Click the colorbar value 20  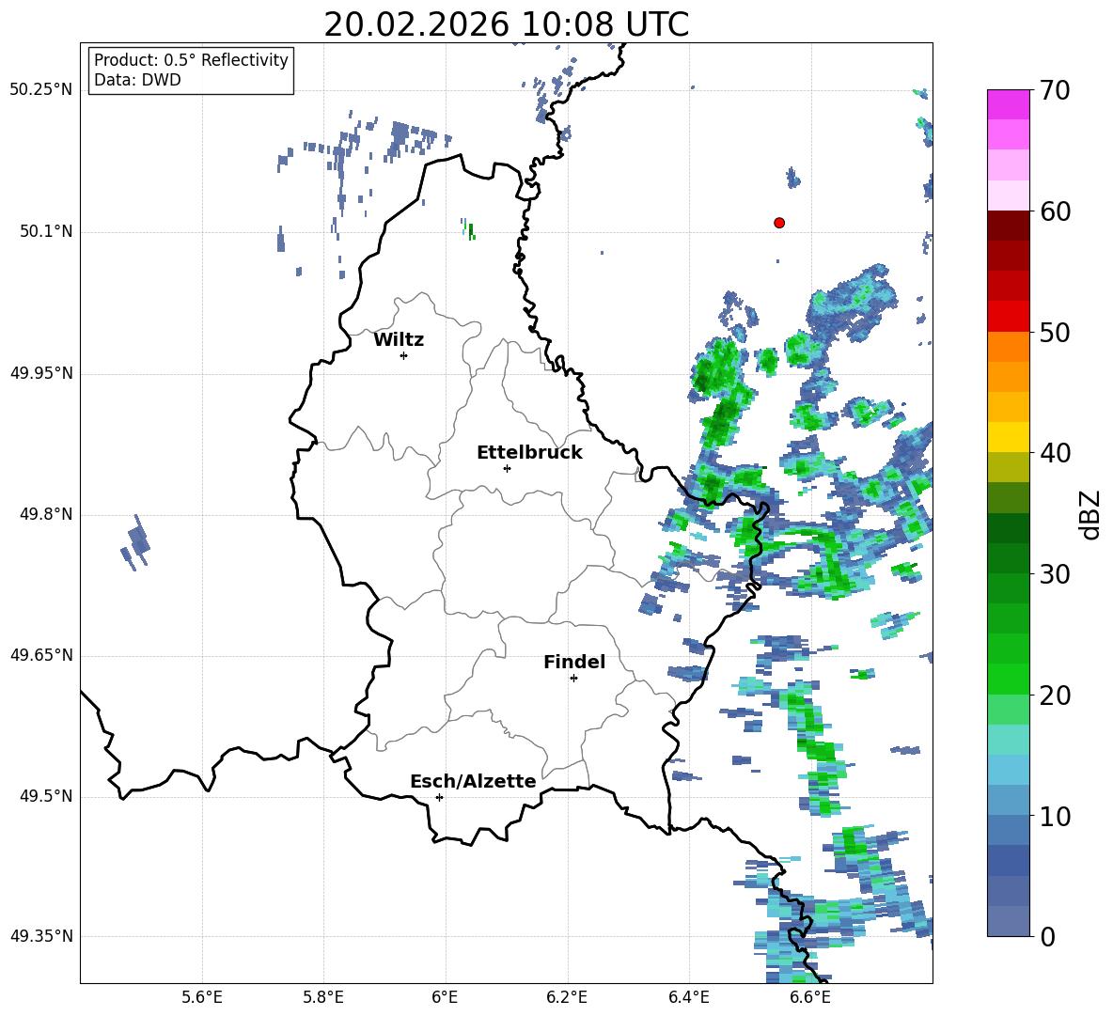(x=1055, y=695)
